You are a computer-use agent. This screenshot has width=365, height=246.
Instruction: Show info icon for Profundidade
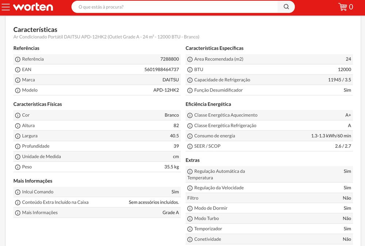(18, 146)
